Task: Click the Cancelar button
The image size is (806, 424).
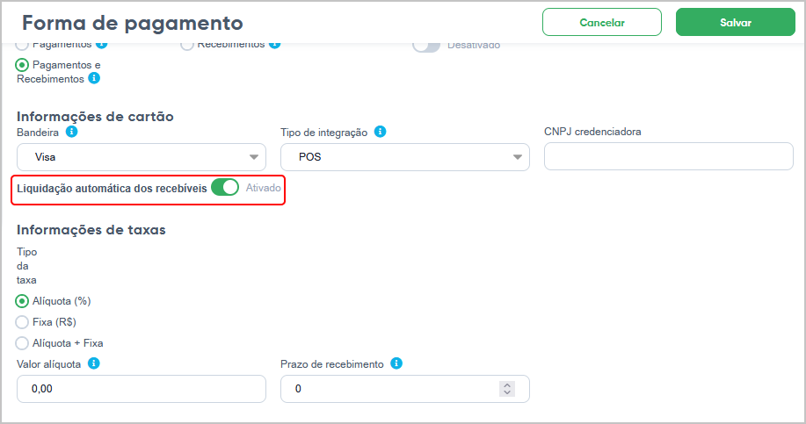Action: (x=602, y=22)
